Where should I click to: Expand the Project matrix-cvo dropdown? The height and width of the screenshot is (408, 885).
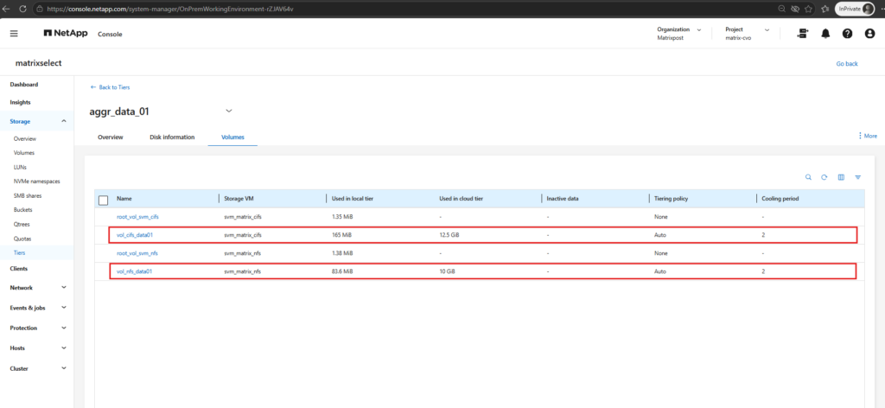pos(748,34)
